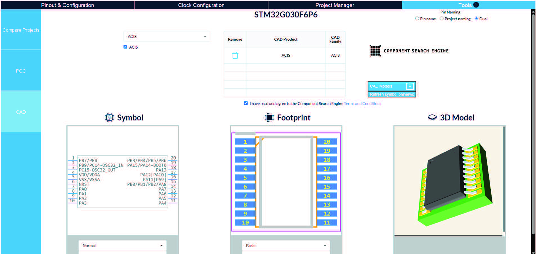The image size is (536, 254).
Task: Click the CAD Product column header
Action: coord(286,39)
